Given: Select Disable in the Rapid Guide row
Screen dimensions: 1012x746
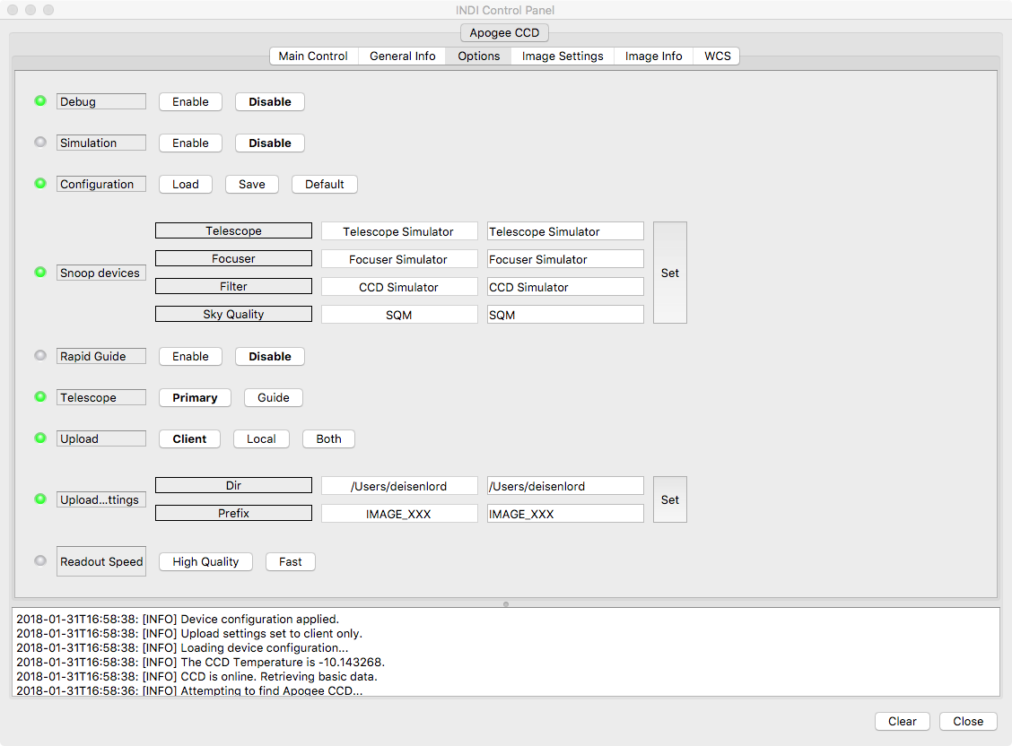Looking at the screenshot, I should pos(270,357).
